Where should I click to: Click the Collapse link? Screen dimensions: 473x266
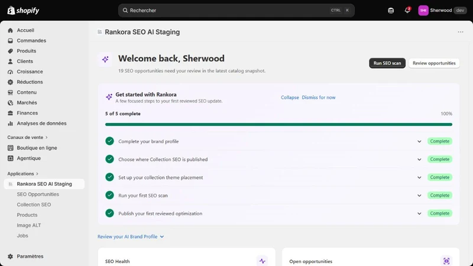[290, 98]
